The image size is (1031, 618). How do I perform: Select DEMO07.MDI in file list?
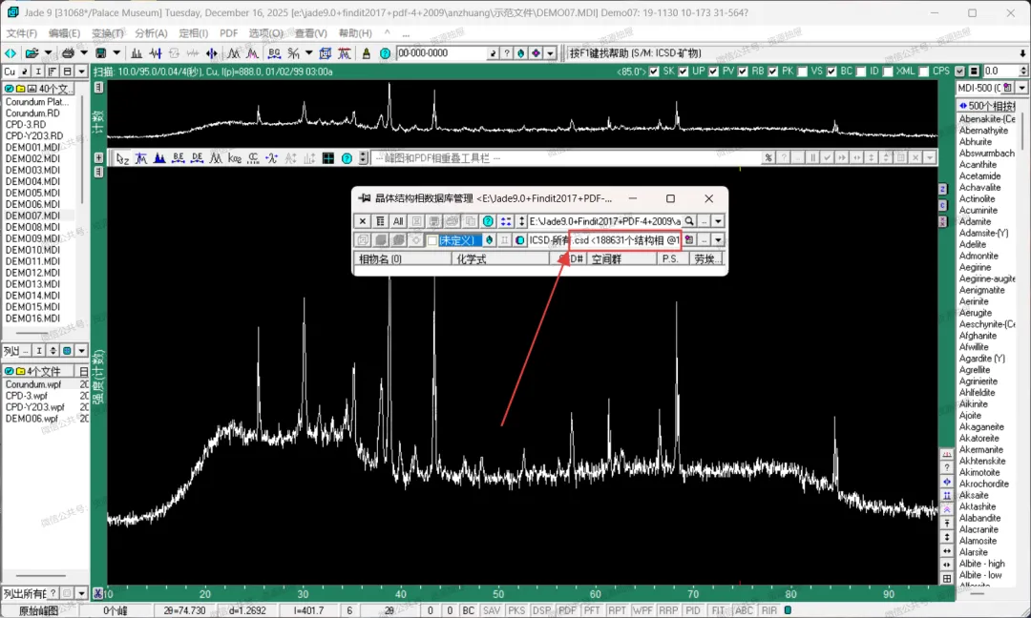(x=32, y=216)
